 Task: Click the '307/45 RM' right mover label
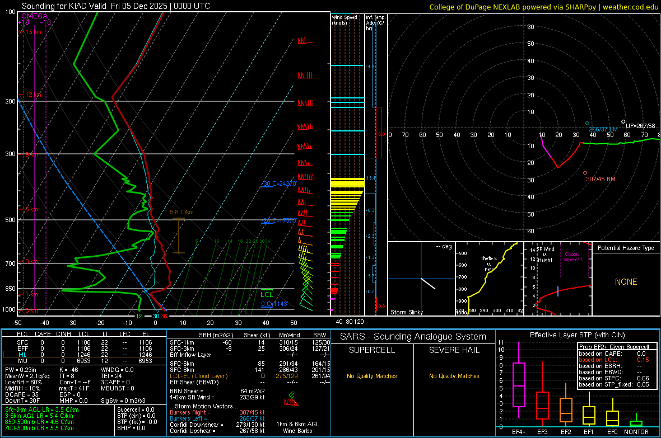click(601, 179)
